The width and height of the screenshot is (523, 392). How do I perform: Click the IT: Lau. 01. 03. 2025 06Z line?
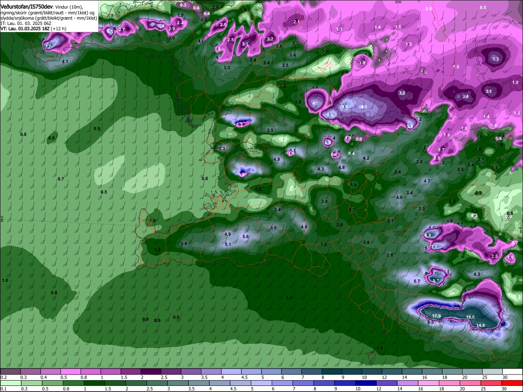point(25,23)
